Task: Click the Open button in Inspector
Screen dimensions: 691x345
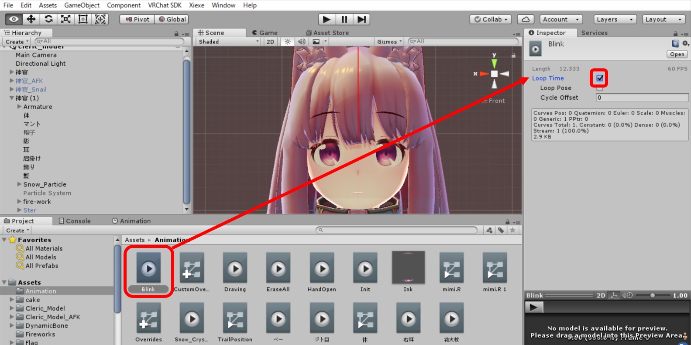Action: click(x=677, y=54)
